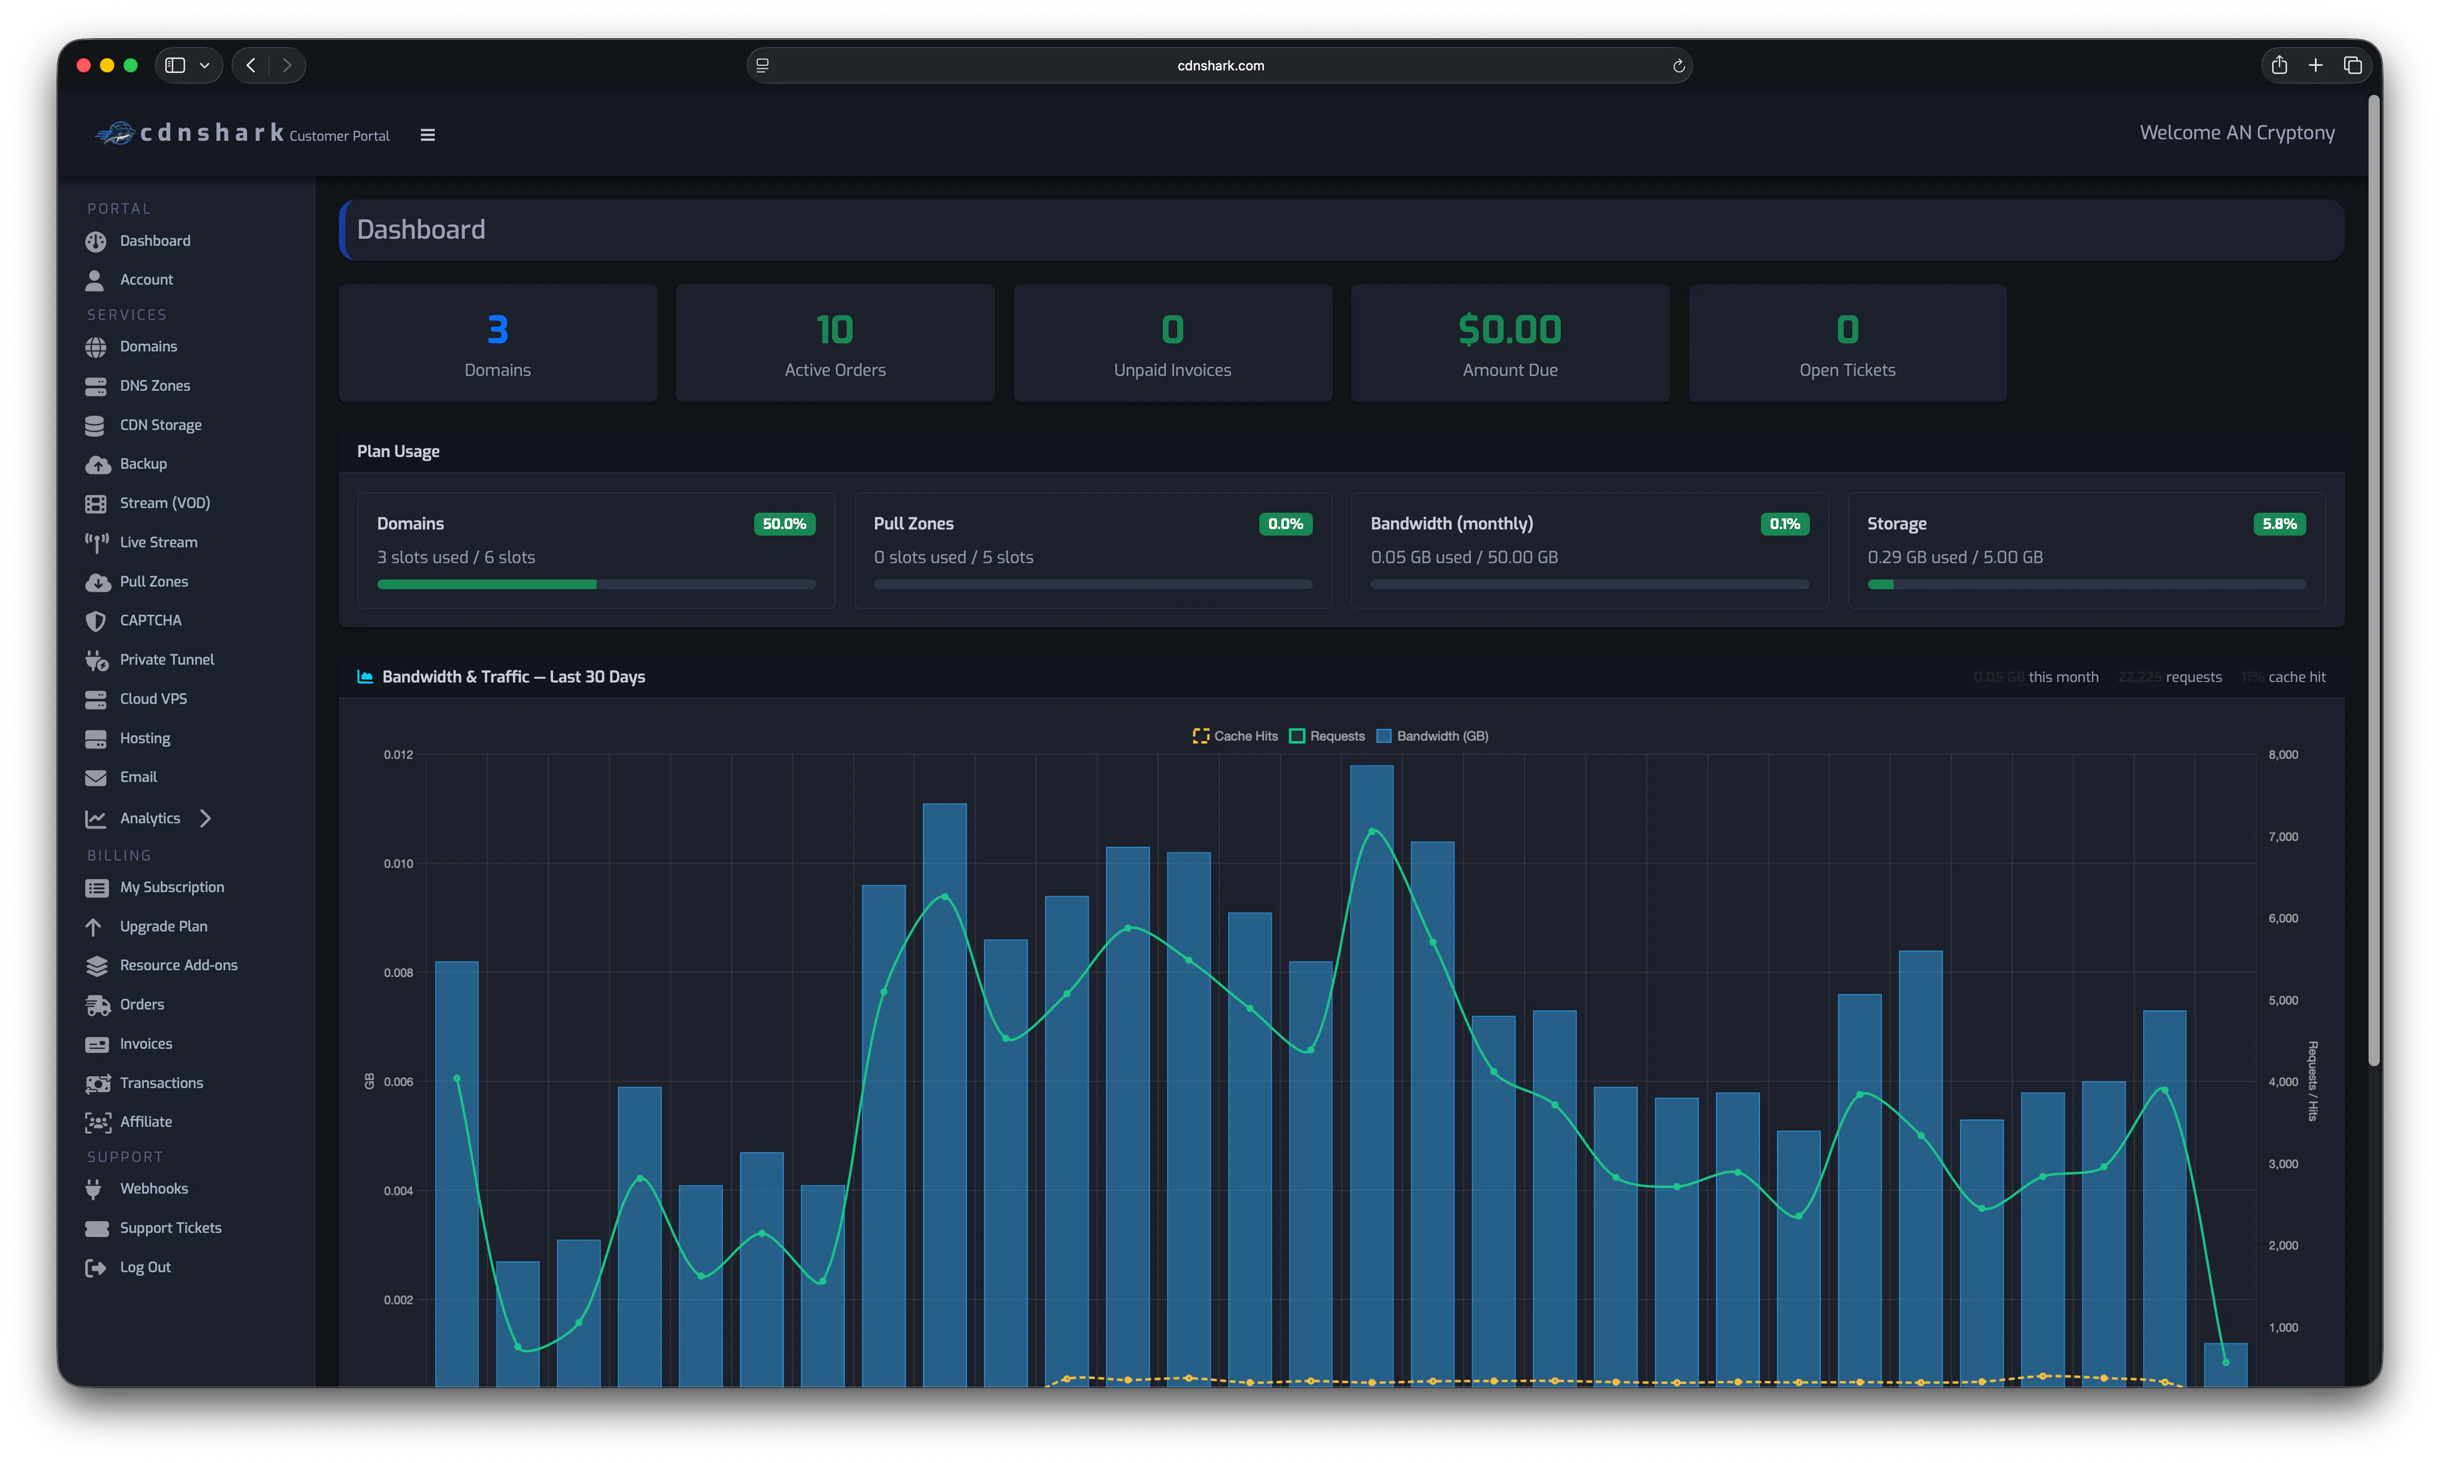Toggle Requests series in chart legend

click(x=1327, y=737)
